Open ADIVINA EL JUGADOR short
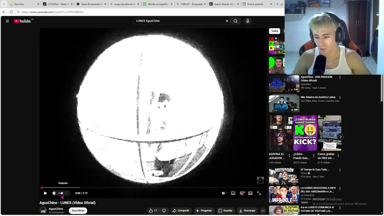This screenshot has width=384, height=216. [x=281, y=133]
